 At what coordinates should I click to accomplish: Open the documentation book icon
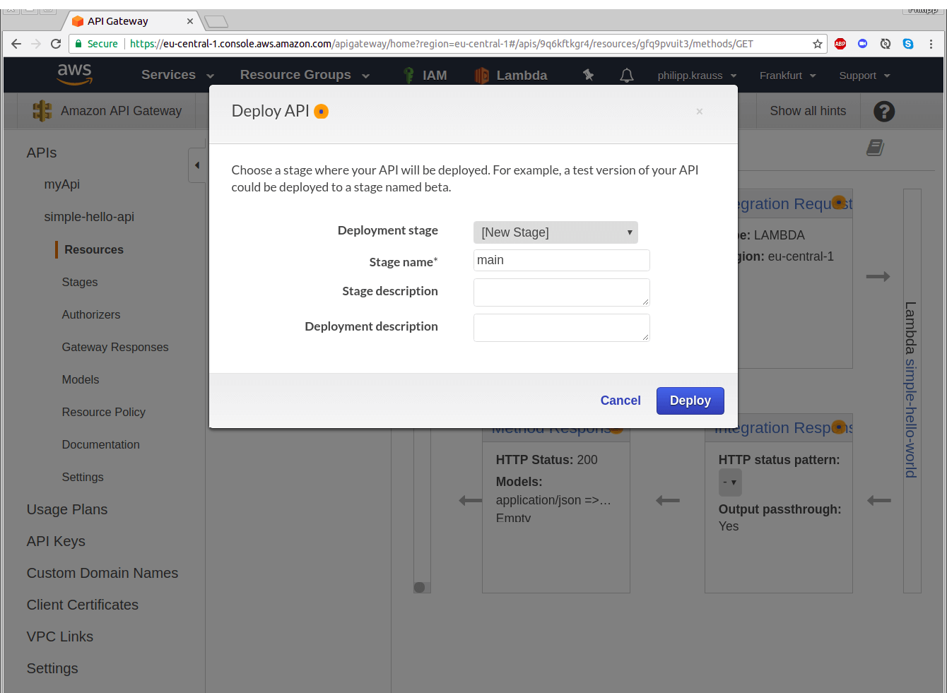pos(875,148)
